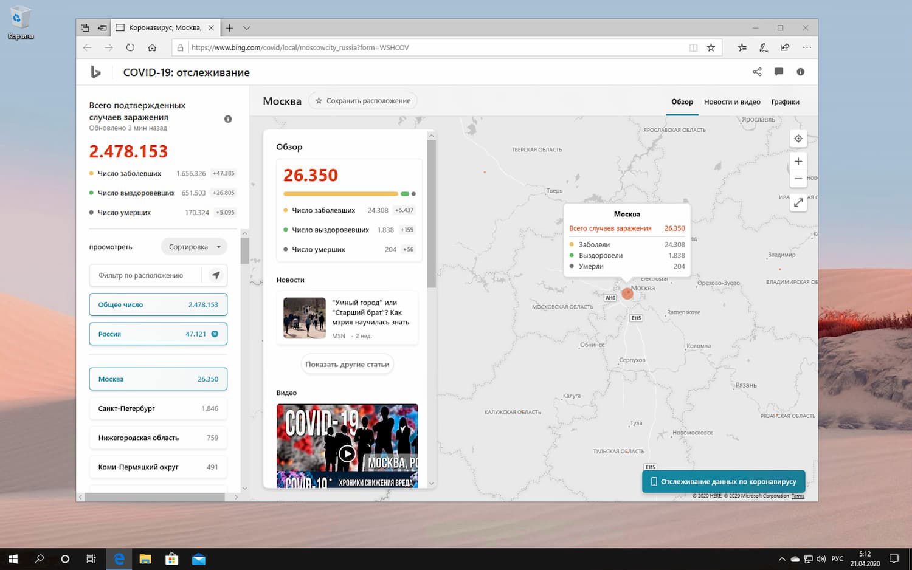The image size is (912, 570).
Task: Click the locate-me button on the map
Action: point(798,139)
